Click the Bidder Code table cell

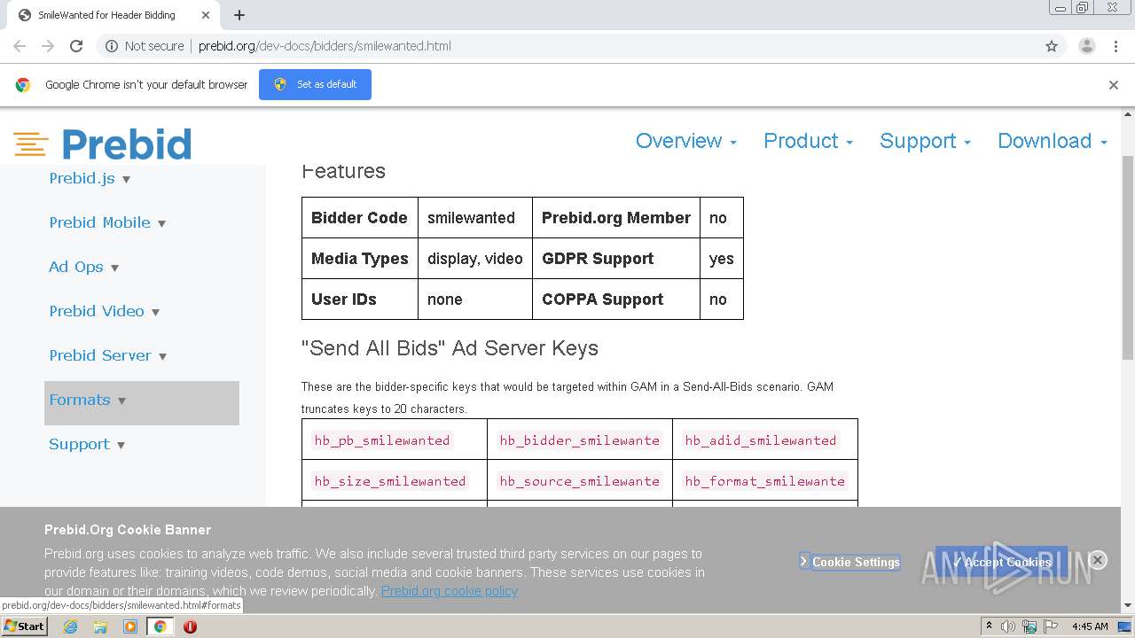pos(360,218)
